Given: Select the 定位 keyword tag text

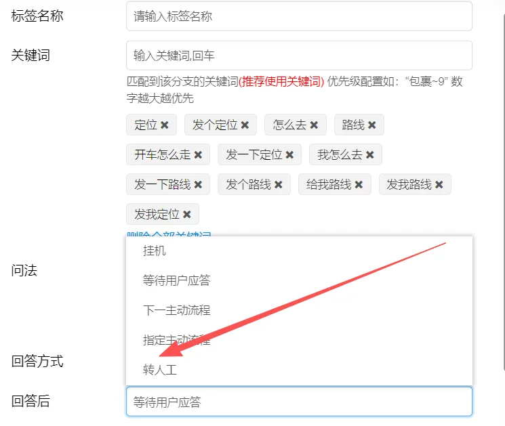Looking at the screenshot, I should pos(146,125).
